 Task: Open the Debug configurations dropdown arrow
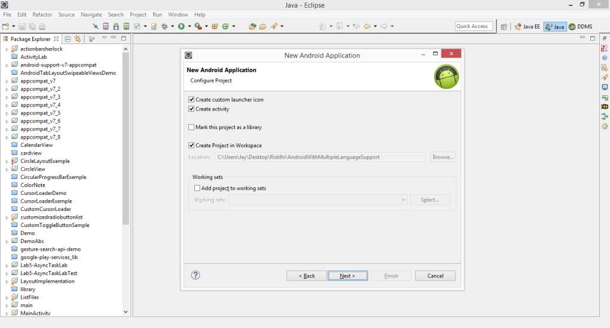(172, 26)
